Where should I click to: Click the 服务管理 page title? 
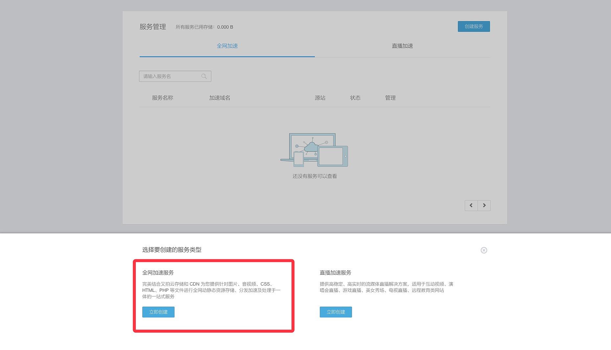153,27
